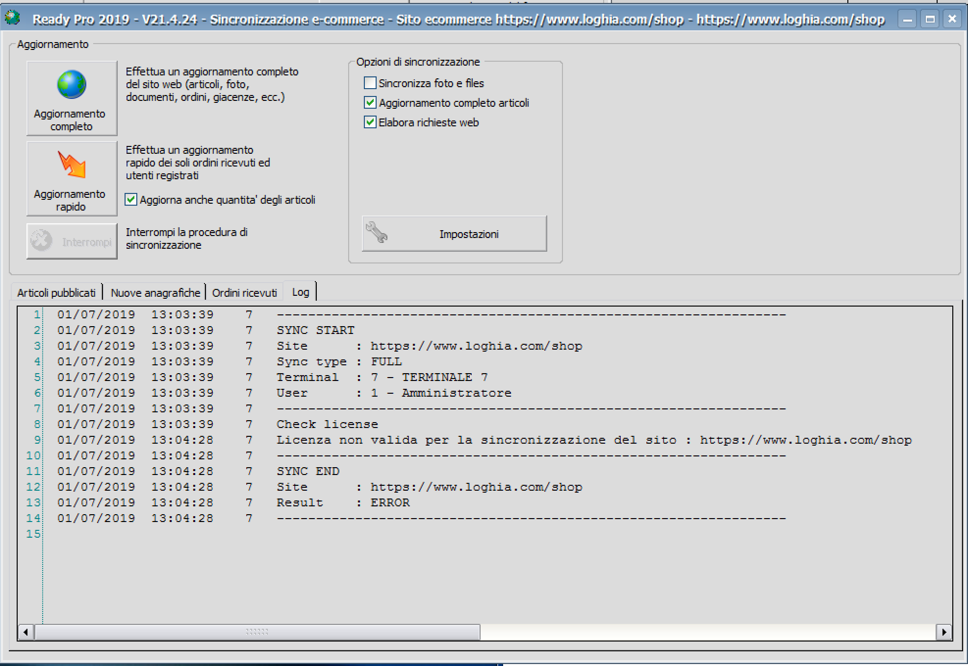Maximize the Ready Pro window
Viewport: 968px width, 666px height.
pyautogui.click(x=930, y=19)
